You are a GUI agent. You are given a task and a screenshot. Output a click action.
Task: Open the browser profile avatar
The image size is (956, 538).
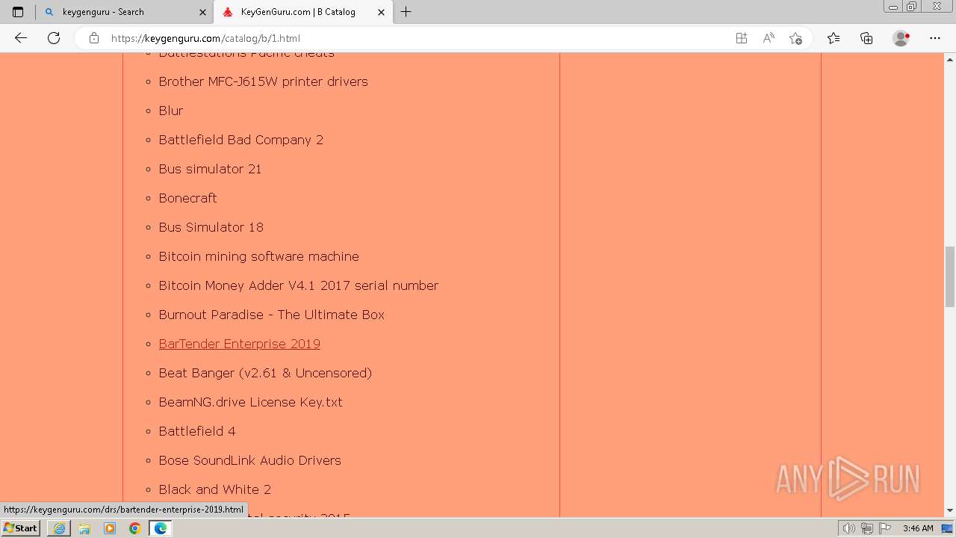click(x=901, y=38)
